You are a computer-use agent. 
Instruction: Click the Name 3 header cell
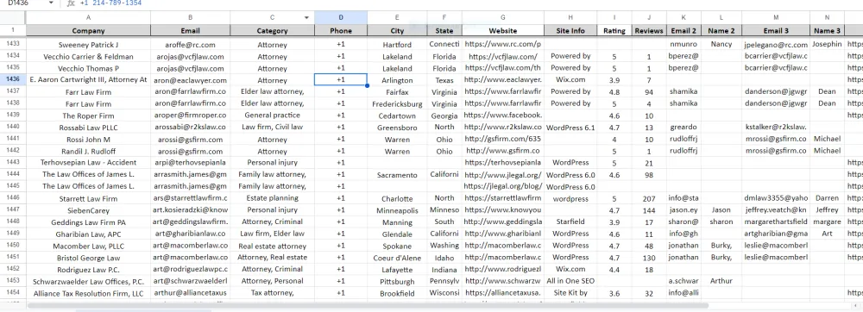point(827,31)
